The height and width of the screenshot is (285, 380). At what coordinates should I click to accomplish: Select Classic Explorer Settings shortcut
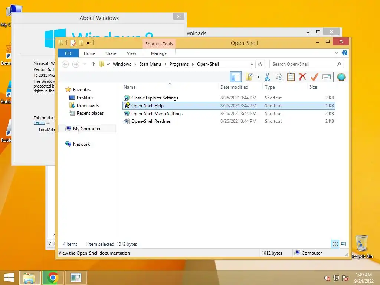229,98
